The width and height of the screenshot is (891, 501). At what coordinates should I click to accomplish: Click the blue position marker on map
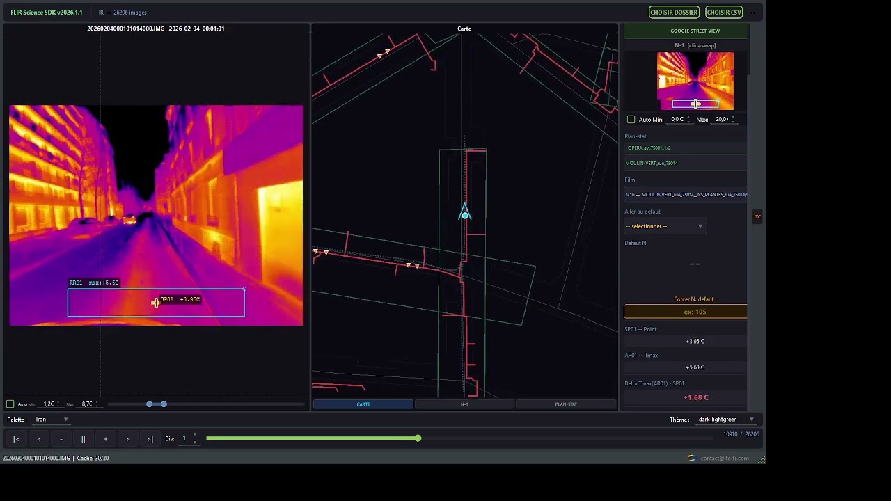(x=465, y=216)
